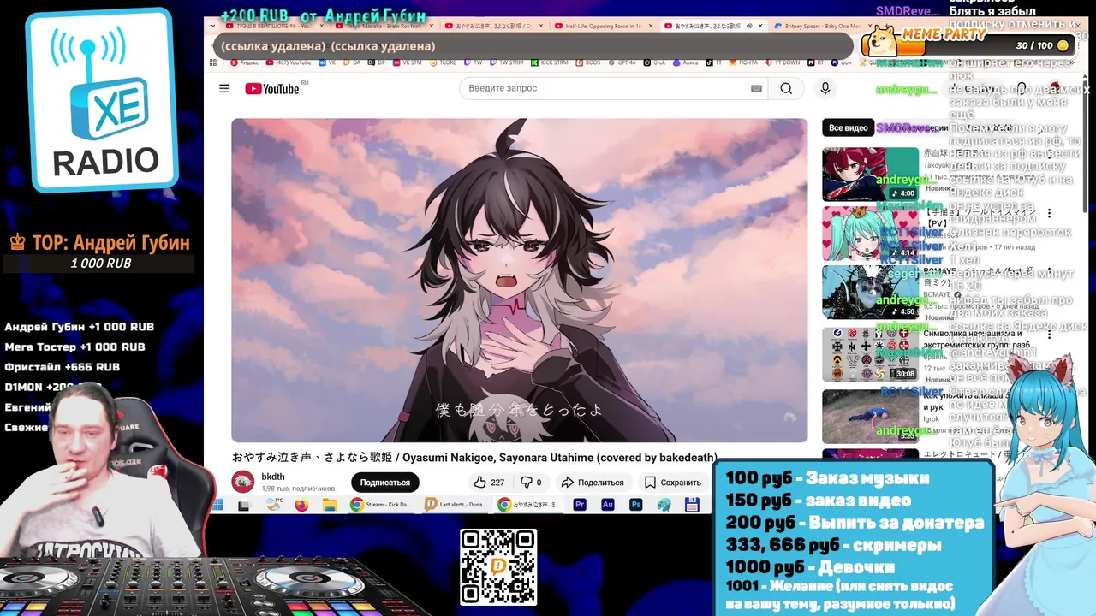This screenshot has width=1096, height=616.
Task: Click the playing anime video frame
Action: (x=519, y=281)
